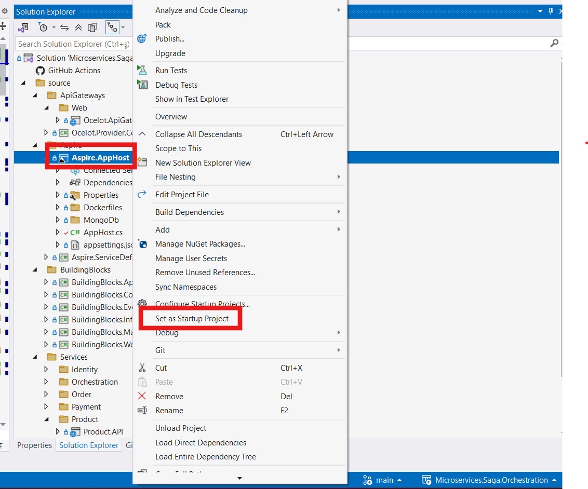Expand the Properties node under Aspire.AppHost

pyautogui.click(x=58, y=195)
